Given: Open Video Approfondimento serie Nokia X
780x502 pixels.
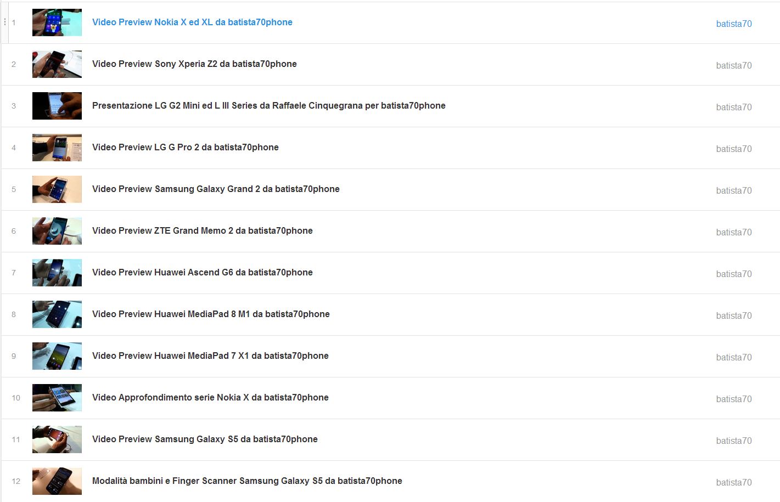Looking at the screenshot, I should pos(210,398).
